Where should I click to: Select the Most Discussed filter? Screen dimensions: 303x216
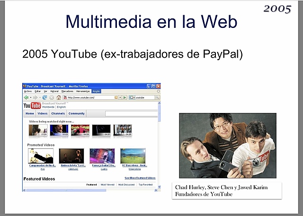point(126,185)
